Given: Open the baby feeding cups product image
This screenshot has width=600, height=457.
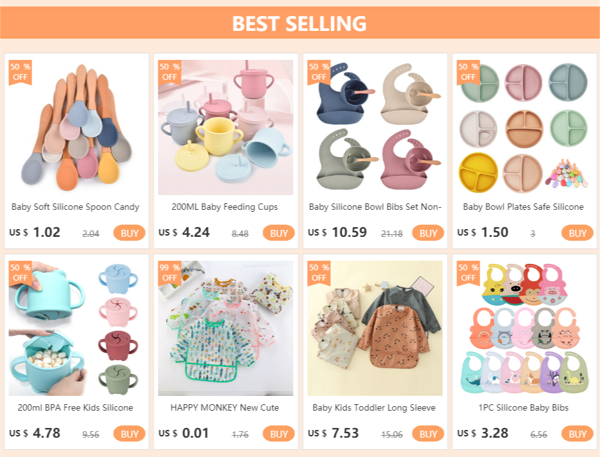Looking at the screenshot, I should (225, 127).
